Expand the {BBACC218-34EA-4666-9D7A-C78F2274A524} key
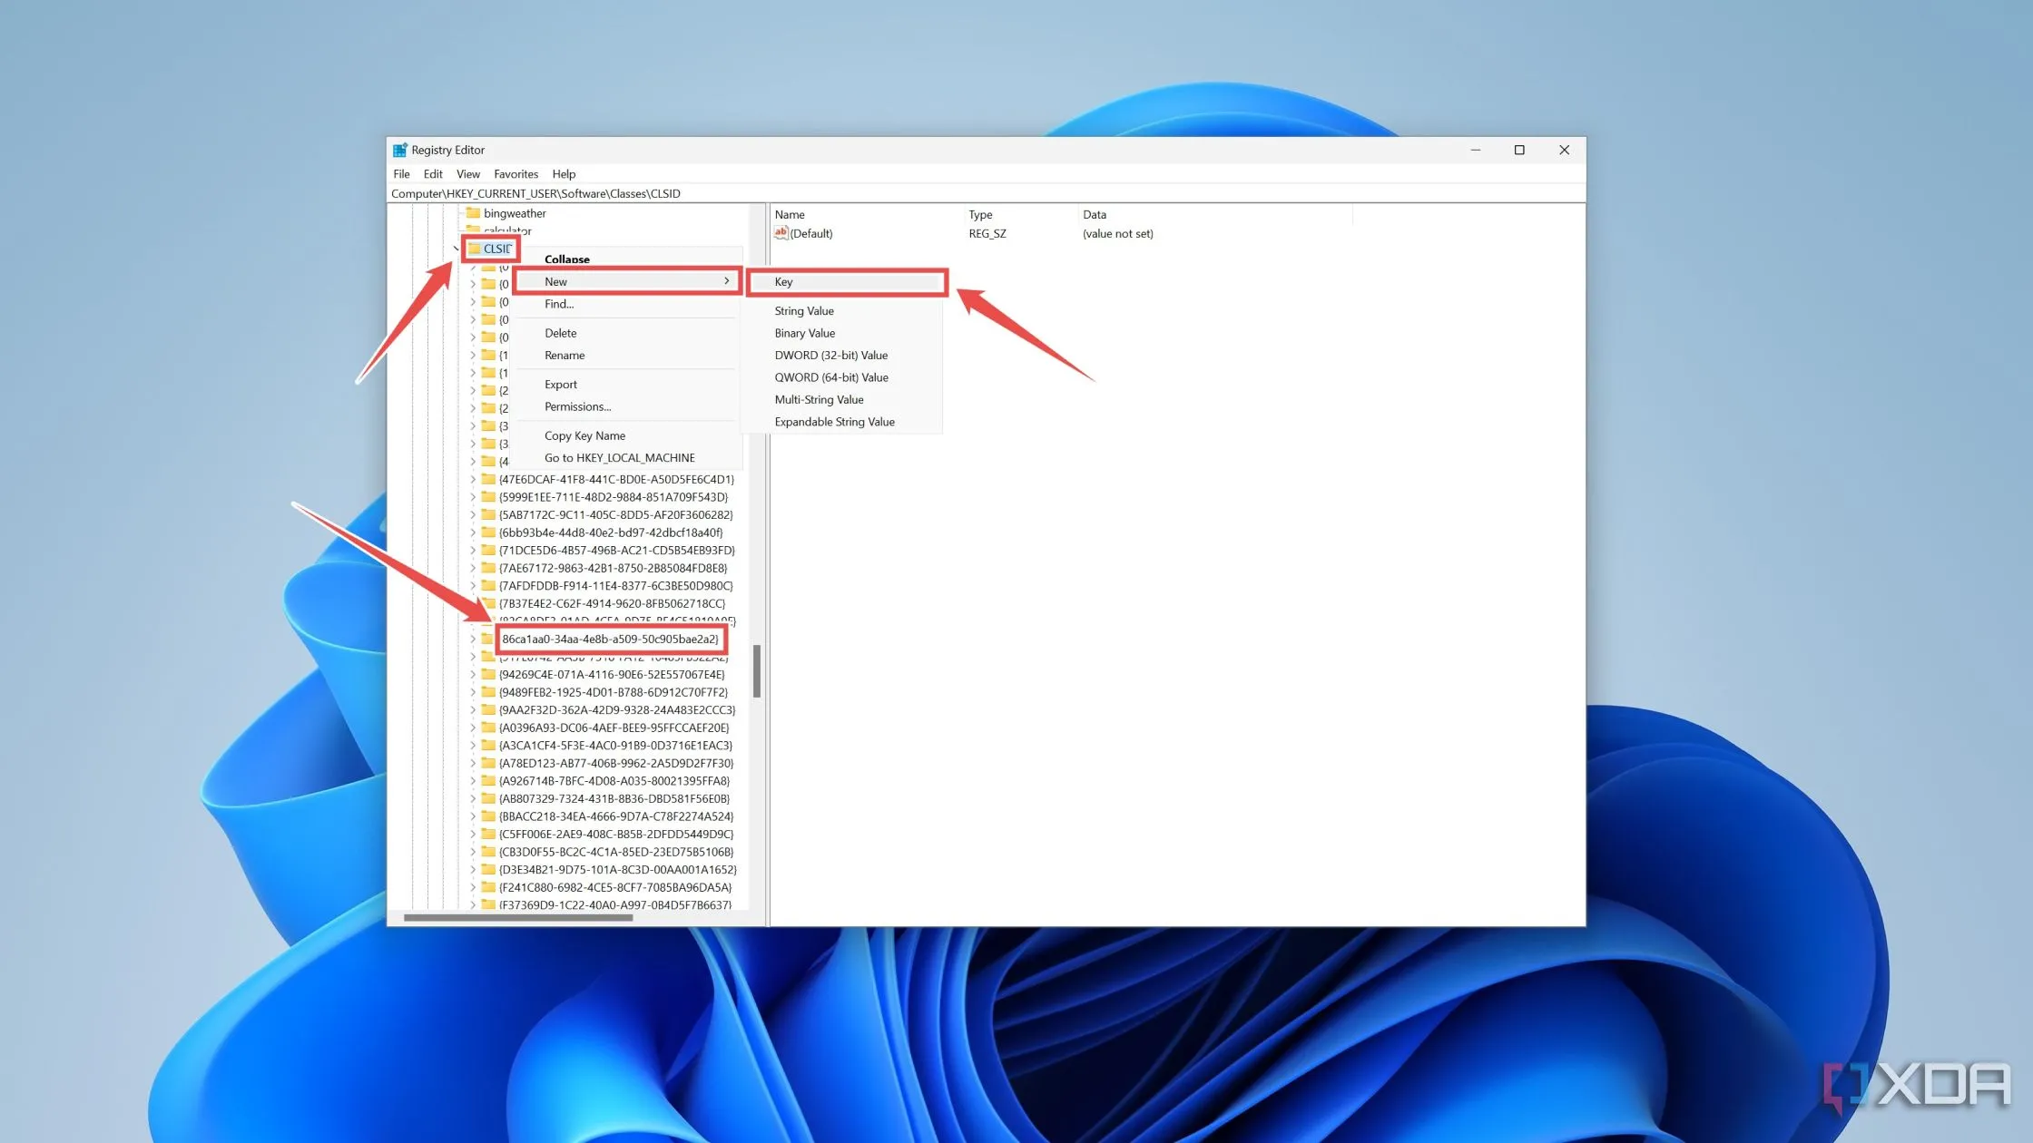This screenshot has height=1143, width=2033. 472,816
